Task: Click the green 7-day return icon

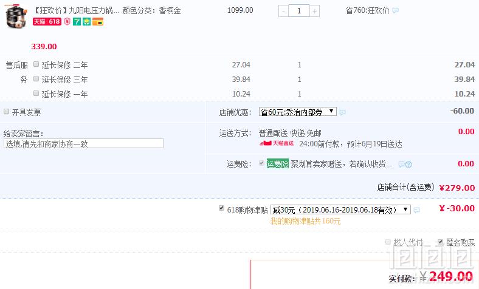Action: (77, 22)
